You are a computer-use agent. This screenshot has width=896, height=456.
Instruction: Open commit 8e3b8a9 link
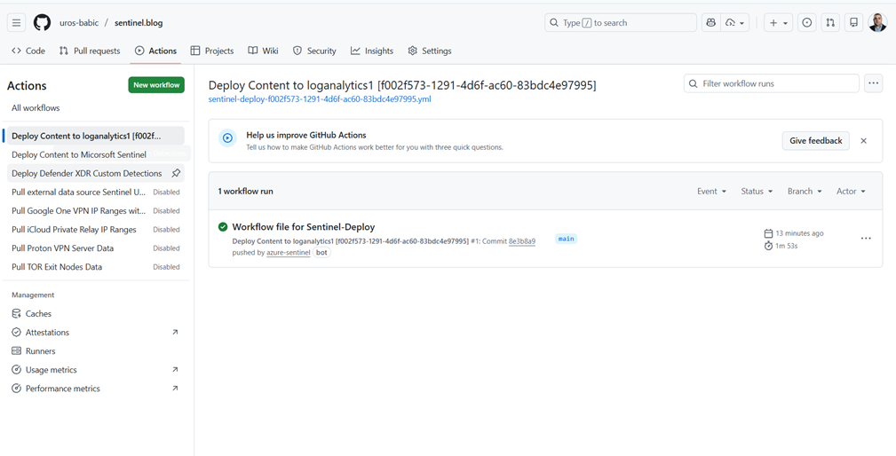[x=521, y=241]
